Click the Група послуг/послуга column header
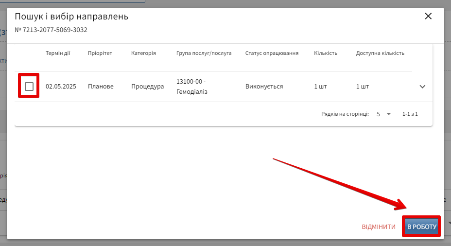 [x=204, y=53]
